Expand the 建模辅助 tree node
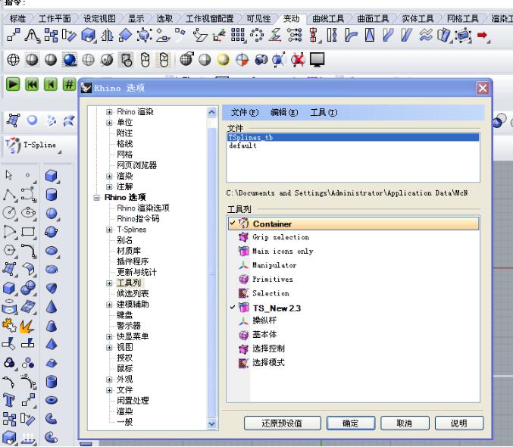 pyautogui.click(x=109, y=304)
